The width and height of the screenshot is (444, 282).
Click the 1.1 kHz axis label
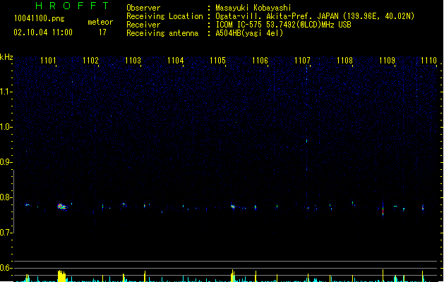coord(6,92)
